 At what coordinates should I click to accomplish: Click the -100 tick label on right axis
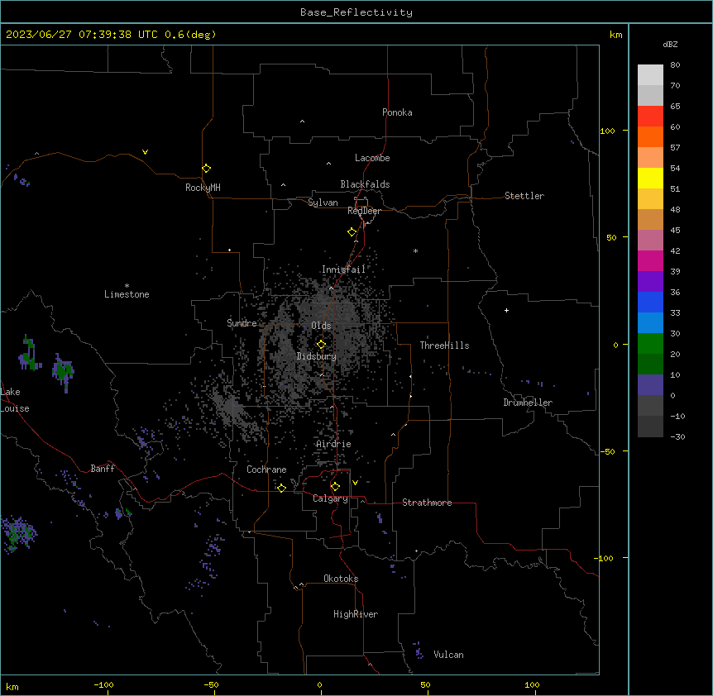pos(605,558)
